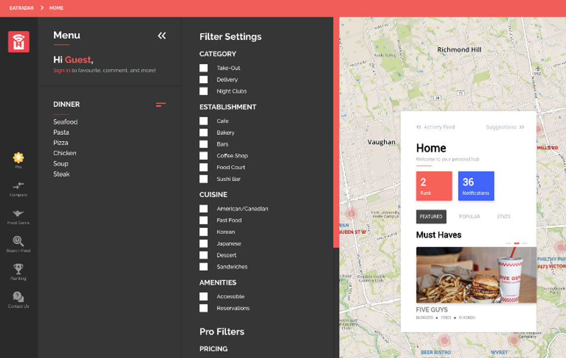The image size is (566, 358).
Task: Open the Notifications tile showing 36
Action: coord(476,185)
